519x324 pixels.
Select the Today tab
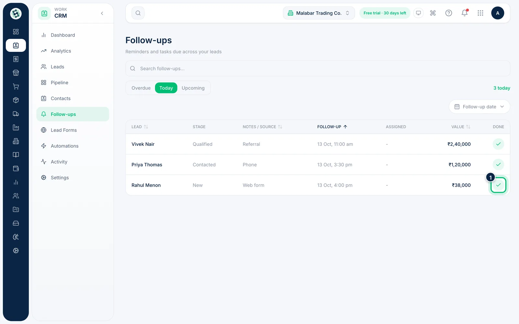click(x=166, y=88)
